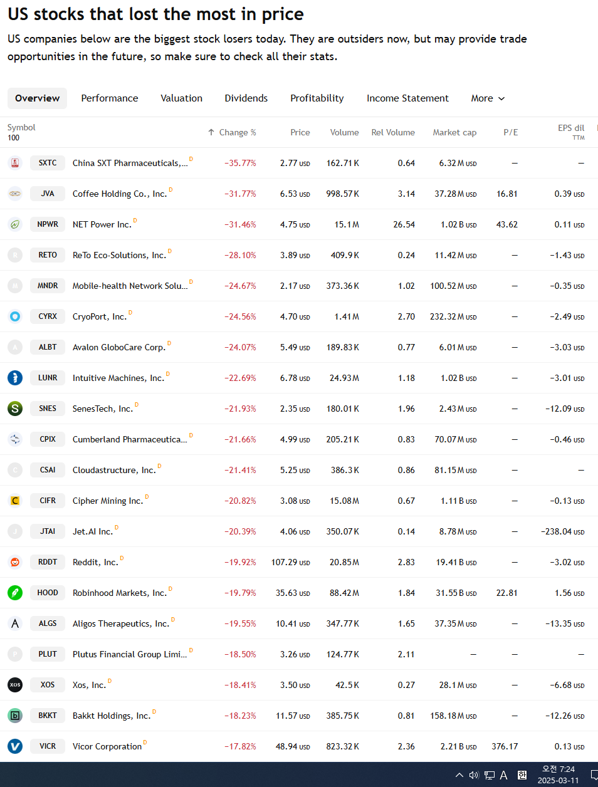
Task: Open the SenesTech, Inc. company name
Action: 103,409
